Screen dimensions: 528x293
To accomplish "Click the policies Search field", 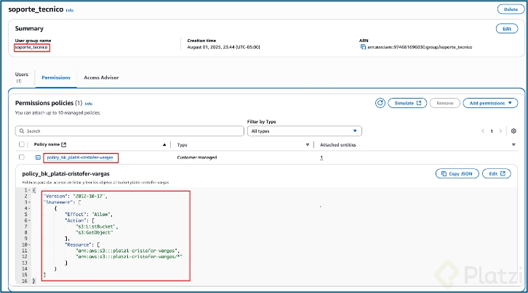I will pos(129,131).
